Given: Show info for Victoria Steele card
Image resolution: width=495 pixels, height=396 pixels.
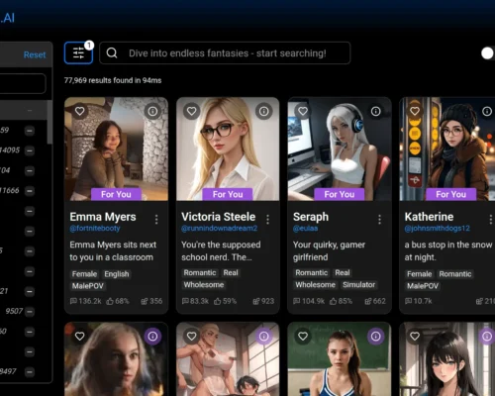Looking at the screenshot, I should [264, 111].
